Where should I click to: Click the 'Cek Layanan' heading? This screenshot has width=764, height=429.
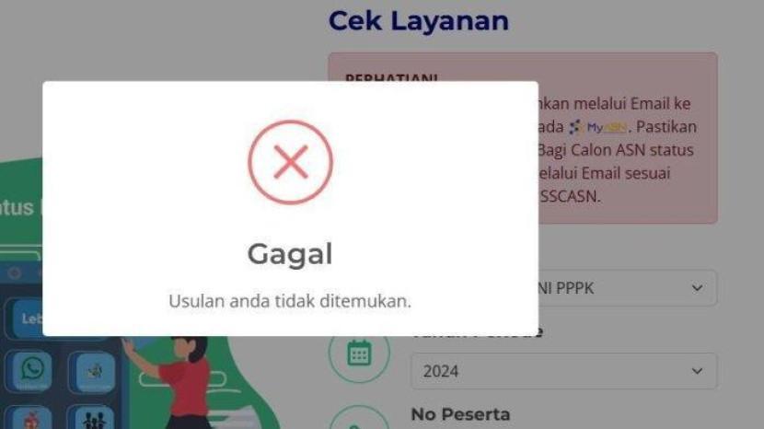coord(419,21)
